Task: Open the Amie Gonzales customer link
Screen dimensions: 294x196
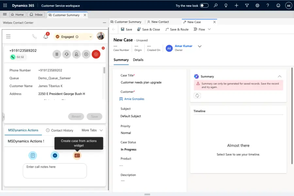Action: click(x=134, y=99)
